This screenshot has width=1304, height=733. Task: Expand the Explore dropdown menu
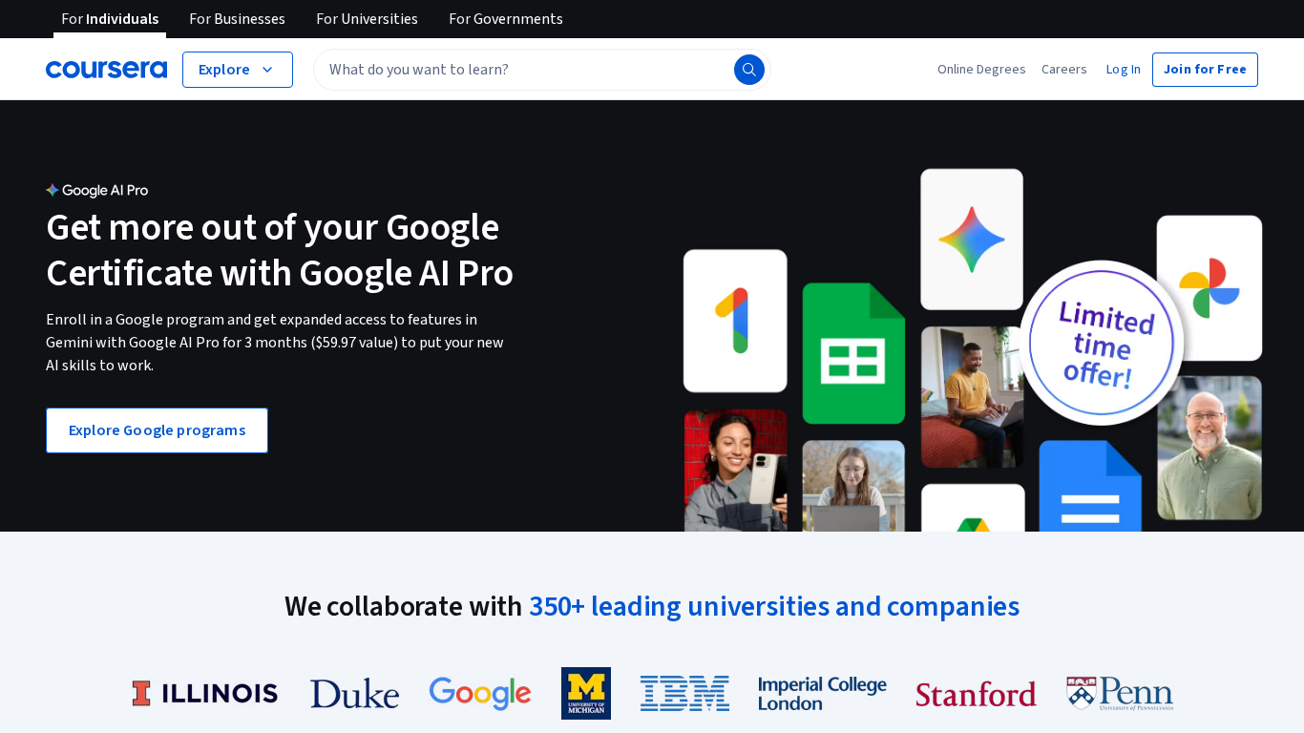point(237,69)
